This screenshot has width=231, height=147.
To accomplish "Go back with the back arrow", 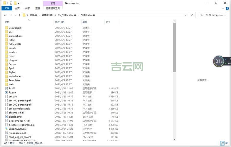I will 5,15.
